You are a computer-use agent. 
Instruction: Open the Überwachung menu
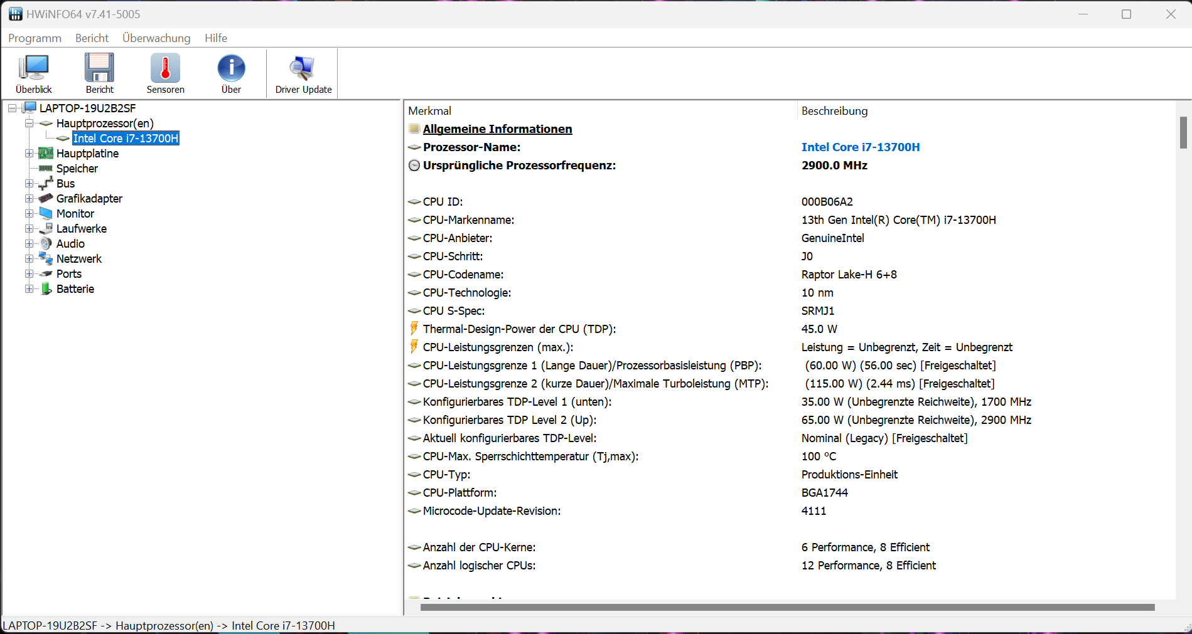tap(156, 38)
